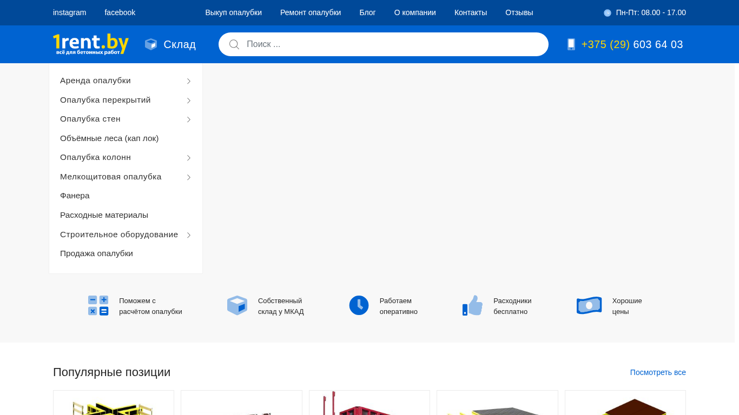Click the magnifier search icon

[234, 44]
